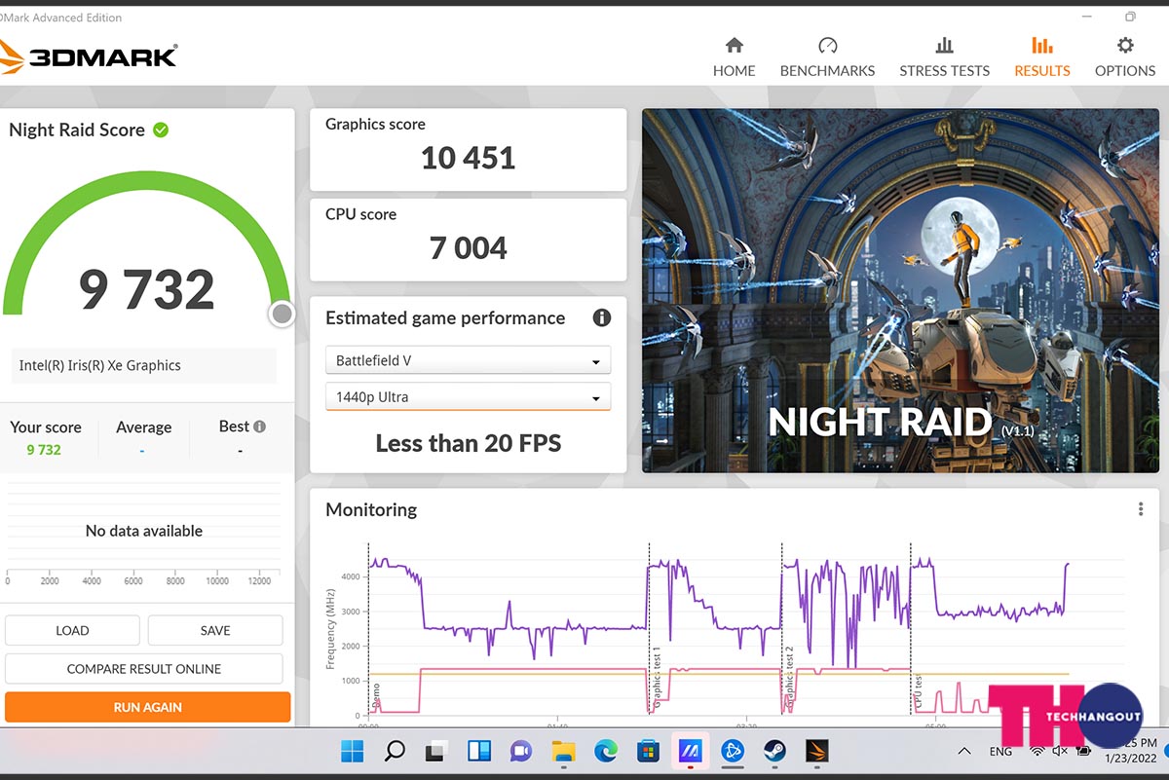Screen dimensions: 1169x780
Task: Click the NIGHT RAID artwork image
Action: [901, 290]
